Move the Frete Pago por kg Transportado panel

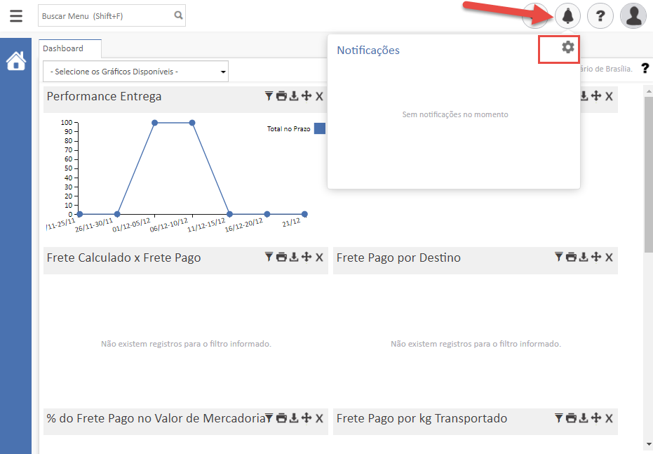click(x=596, y=418)
